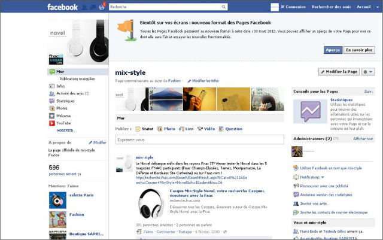This screenshot has width=383, height=240.
Task: Click the Lien publish icon
Action: click(x=181, y=129)
